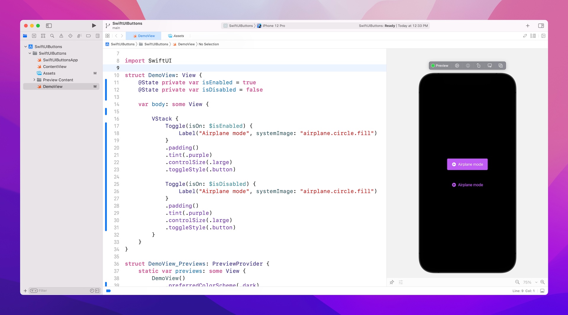
Task: Switch to the Assets tab
Action: coord(176,36)
